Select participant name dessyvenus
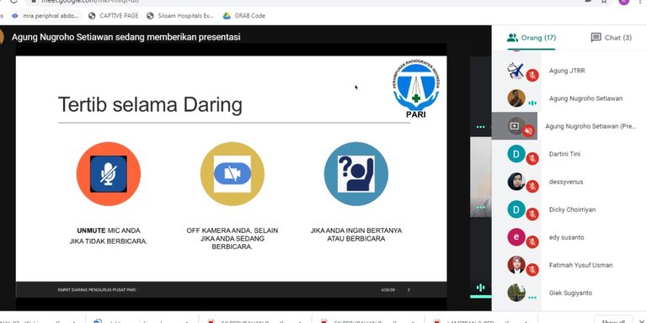The width and height of the screenshot is (647, 323). click(x=566, y=182)
